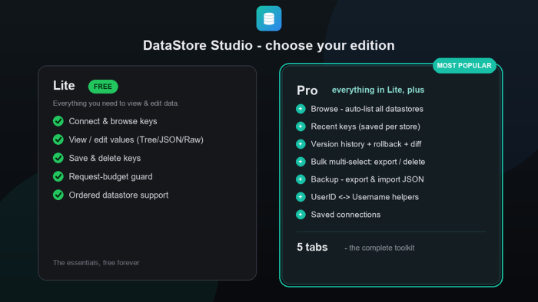Click the Pro edition title
Viewport: 538px width, 302px height.
pyautogui.click(x=307, y=90)
